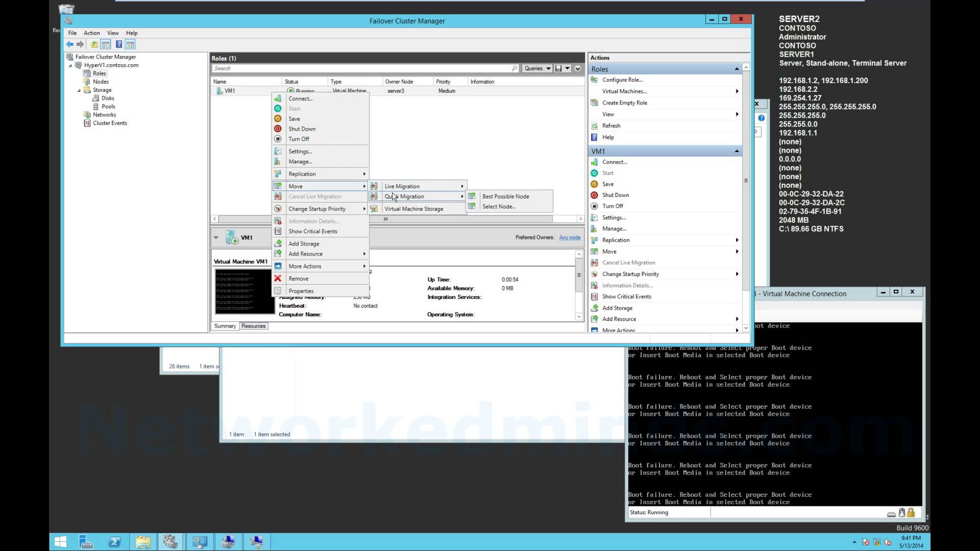The height and width of the screenshot is (551, 980).
Task: Sort roles by Owner Node column header
Action: tap(408, 82)
